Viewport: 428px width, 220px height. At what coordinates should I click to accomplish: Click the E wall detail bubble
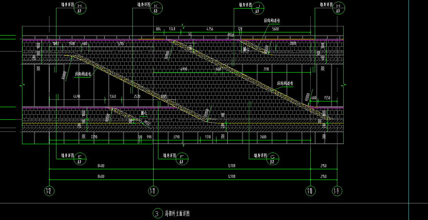pos(80,159)
